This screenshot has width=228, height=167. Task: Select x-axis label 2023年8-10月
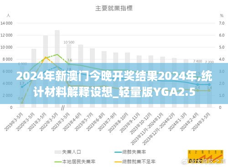tap(118, 122)
